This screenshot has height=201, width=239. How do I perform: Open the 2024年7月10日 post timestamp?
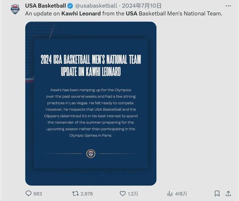coord(142,6)
